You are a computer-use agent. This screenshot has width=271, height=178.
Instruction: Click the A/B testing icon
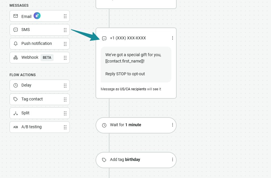pos(15,127)
